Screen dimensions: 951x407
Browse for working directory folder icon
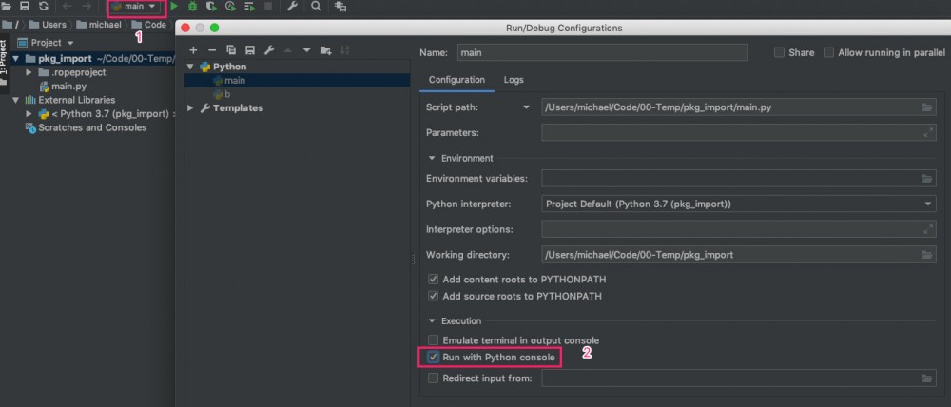point(926,255)
